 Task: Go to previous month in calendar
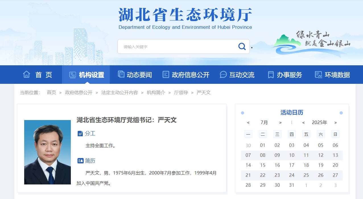tap(248, 123)
